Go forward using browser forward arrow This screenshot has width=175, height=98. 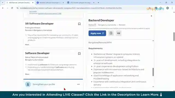point(7,8)
